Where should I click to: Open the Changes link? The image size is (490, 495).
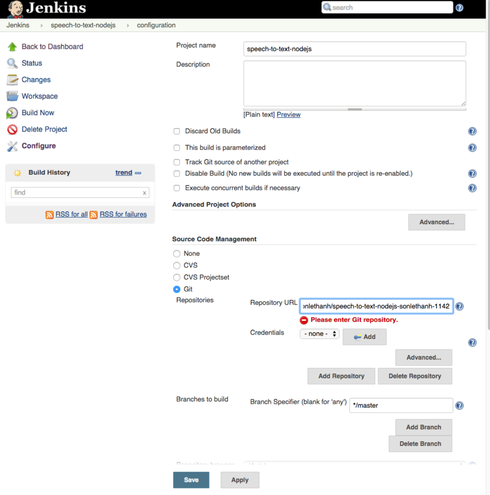[x=36, y=80]
